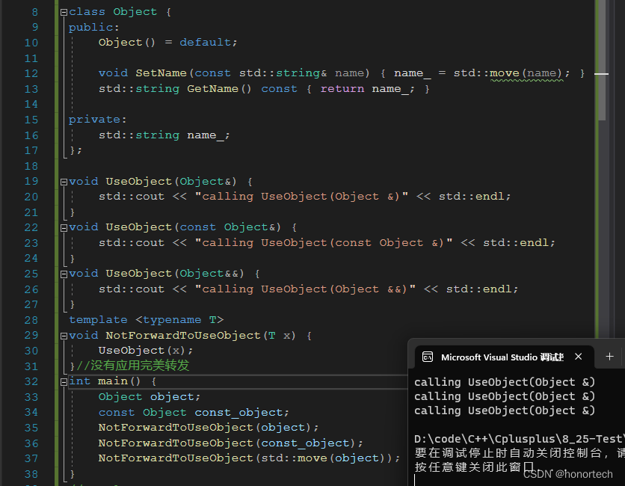Click first console output line 'calling UseObject(Object &)'
625x486 pixels.
click(505, 382)
